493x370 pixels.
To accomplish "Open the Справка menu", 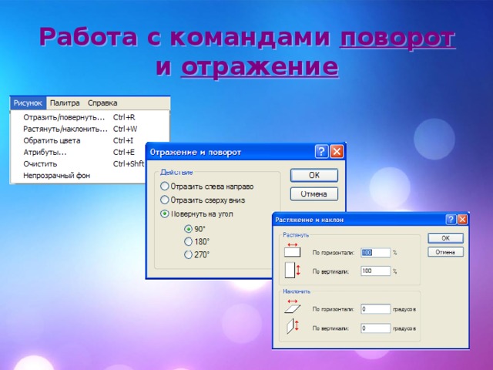I will pyautogui.click(x=102, y=103).
